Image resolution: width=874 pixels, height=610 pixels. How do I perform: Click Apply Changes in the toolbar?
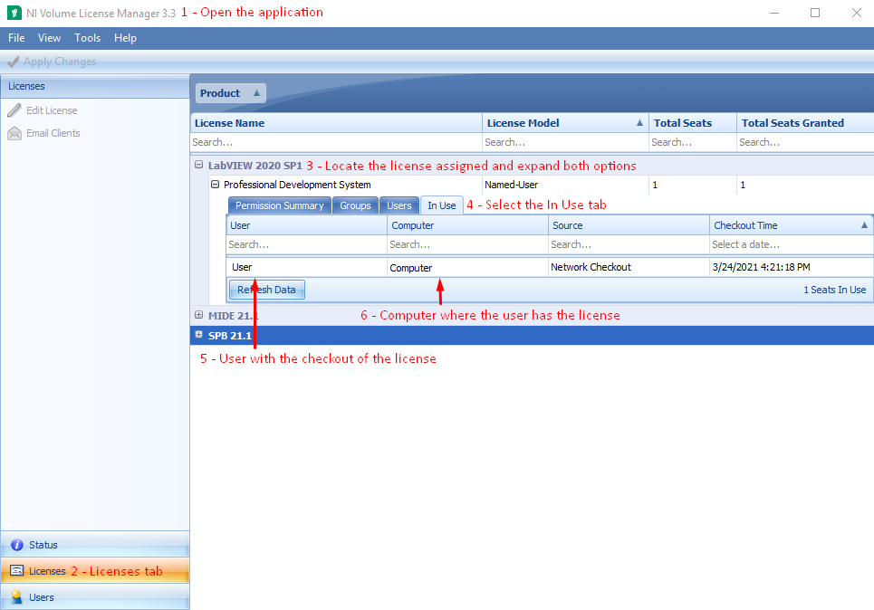coord(52,62)
